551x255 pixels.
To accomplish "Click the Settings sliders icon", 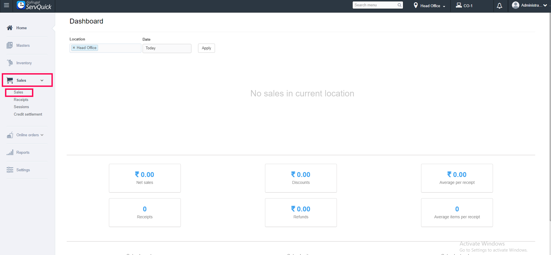I will click(x=10, y=170).
